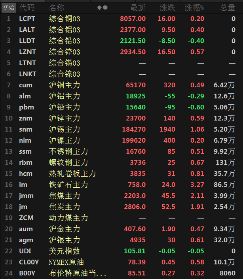
Task: Select the LZNT 综合锌03 row
Action: click(x=121, y=52)
